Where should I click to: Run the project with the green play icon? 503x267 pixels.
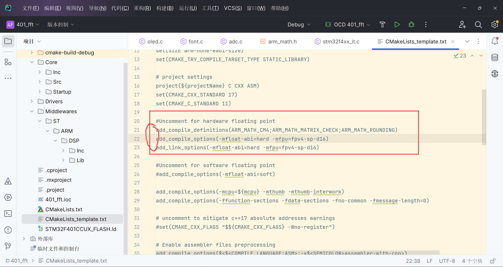click(397, 24)
